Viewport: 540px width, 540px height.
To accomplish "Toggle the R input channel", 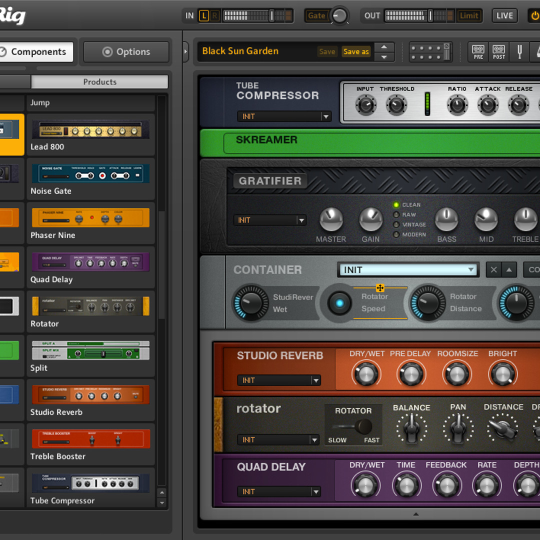I will (x=214, y=15).
